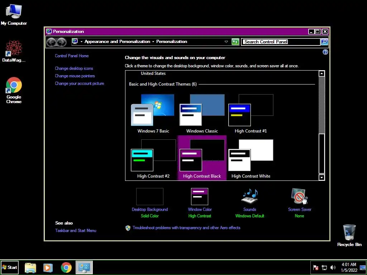The image size is (367, 275).
Task: Open Change mouse pointers link
Action: coord(75,76)
